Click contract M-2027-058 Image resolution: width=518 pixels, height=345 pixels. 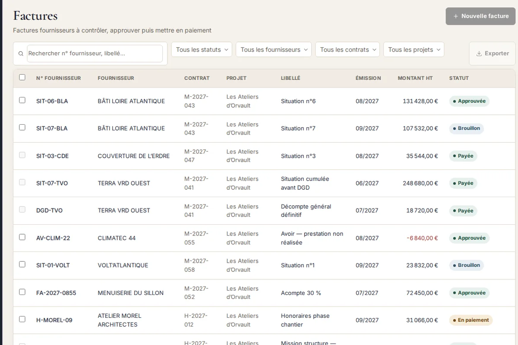(x=196, y=265)
